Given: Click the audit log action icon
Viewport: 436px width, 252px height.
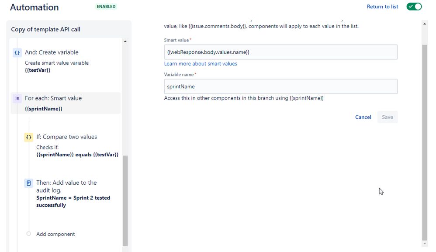Looking at the screenshot, I should click(29, 183).
